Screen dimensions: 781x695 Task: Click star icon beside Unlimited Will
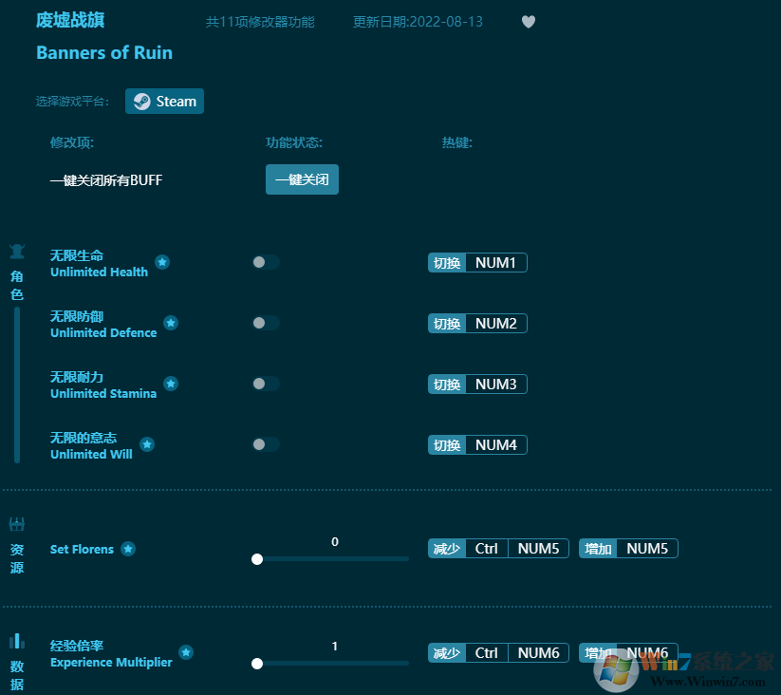(147, 444)
